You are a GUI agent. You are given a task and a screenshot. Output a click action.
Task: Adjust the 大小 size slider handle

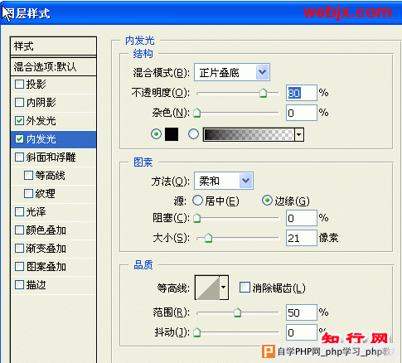pyautogui.click(x=208, y=238)
